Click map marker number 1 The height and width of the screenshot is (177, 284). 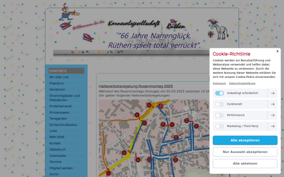pyautogui.click(x=108, y=174)
